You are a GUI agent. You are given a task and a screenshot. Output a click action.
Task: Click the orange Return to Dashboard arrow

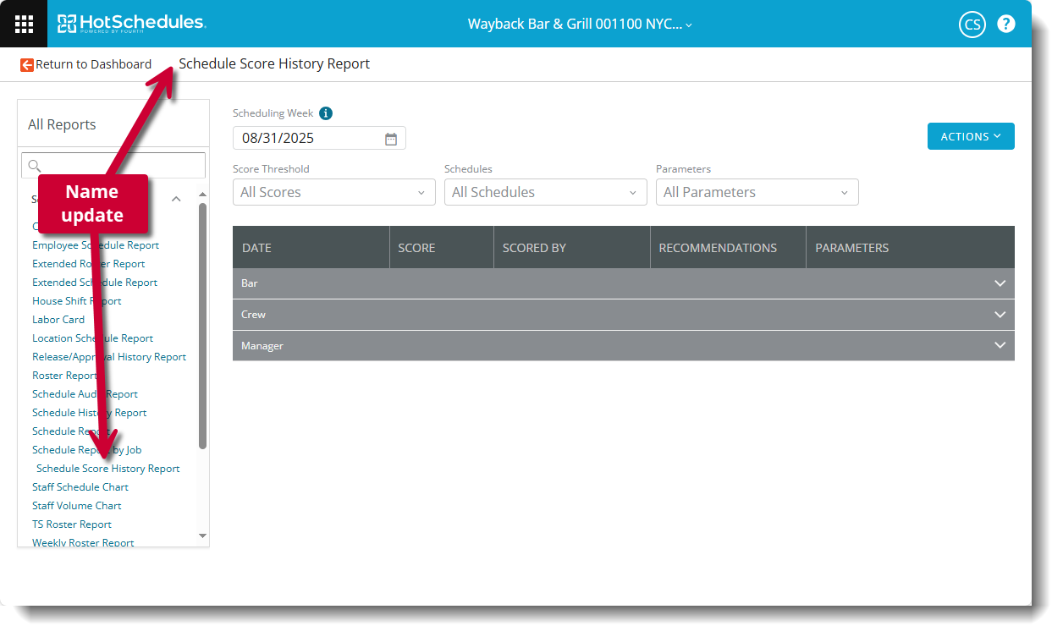click(x=27, y=64)
